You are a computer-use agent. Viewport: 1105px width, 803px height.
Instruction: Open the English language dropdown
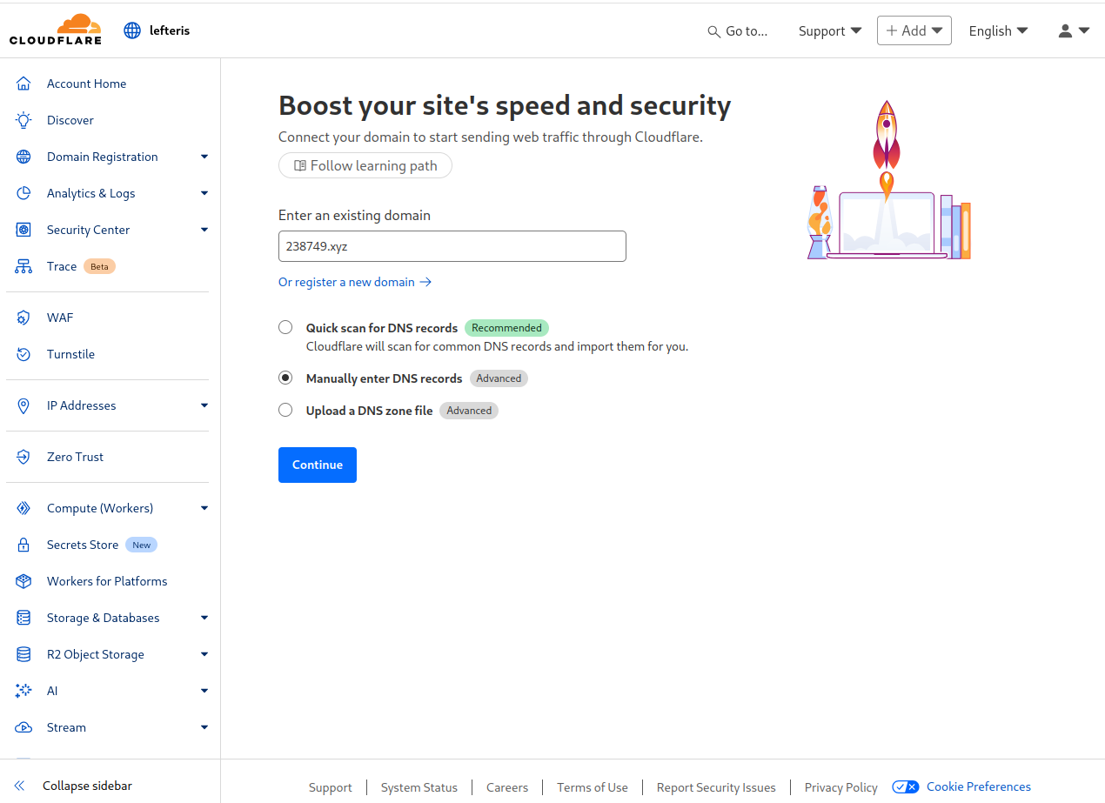click(x=998, y=30)
